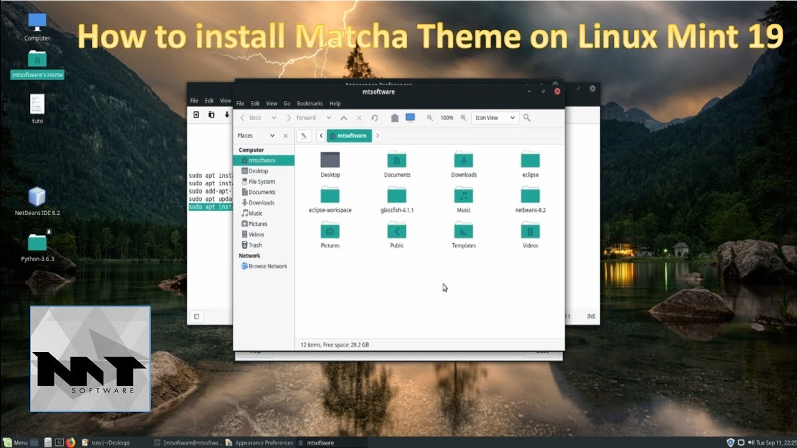The width and height of the screenshot is (797, 448).
Task: Select Pictures in the Places sidebar
Action: point(264,224)
